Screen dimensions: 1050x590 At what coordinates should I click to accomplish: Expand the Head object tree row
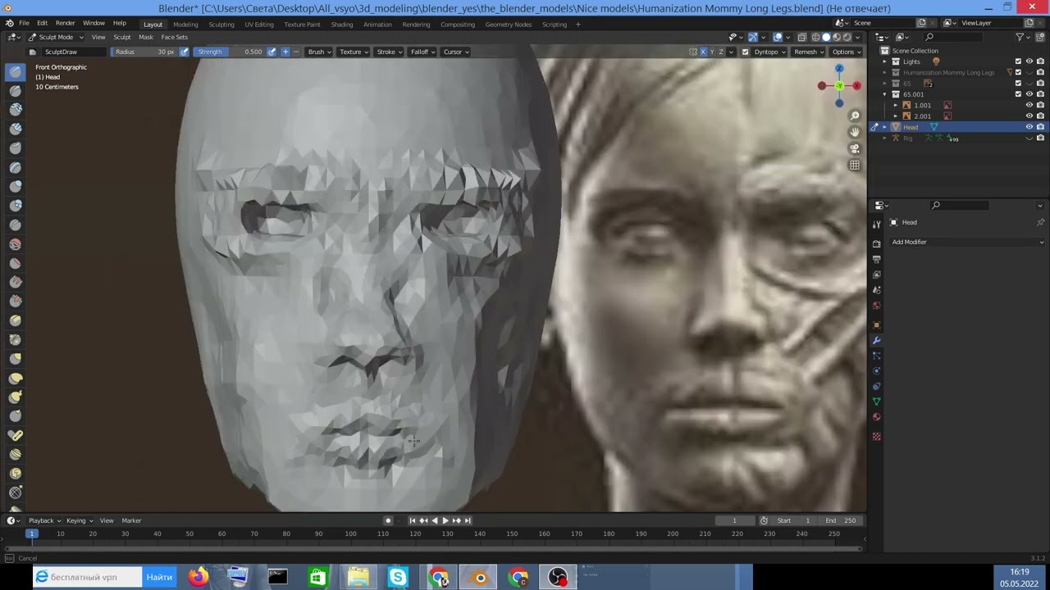pyautogui.click(x=885, y=127)
